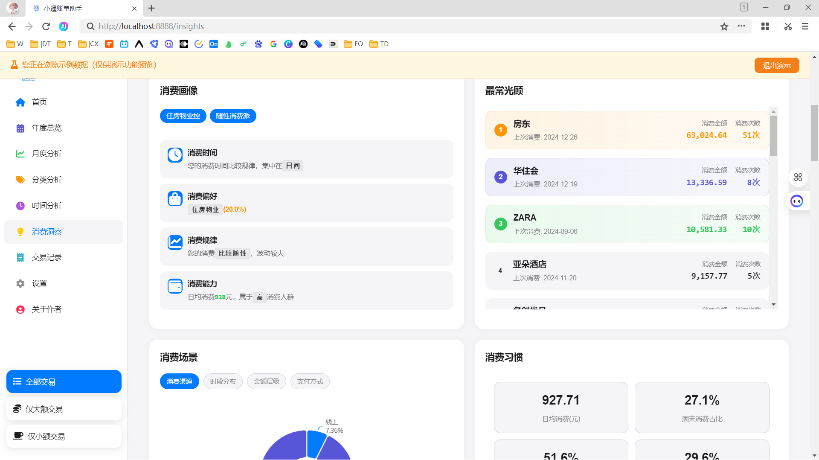Expand the floating grid panel on right edge
819x460 pixels.
point(798,177)
